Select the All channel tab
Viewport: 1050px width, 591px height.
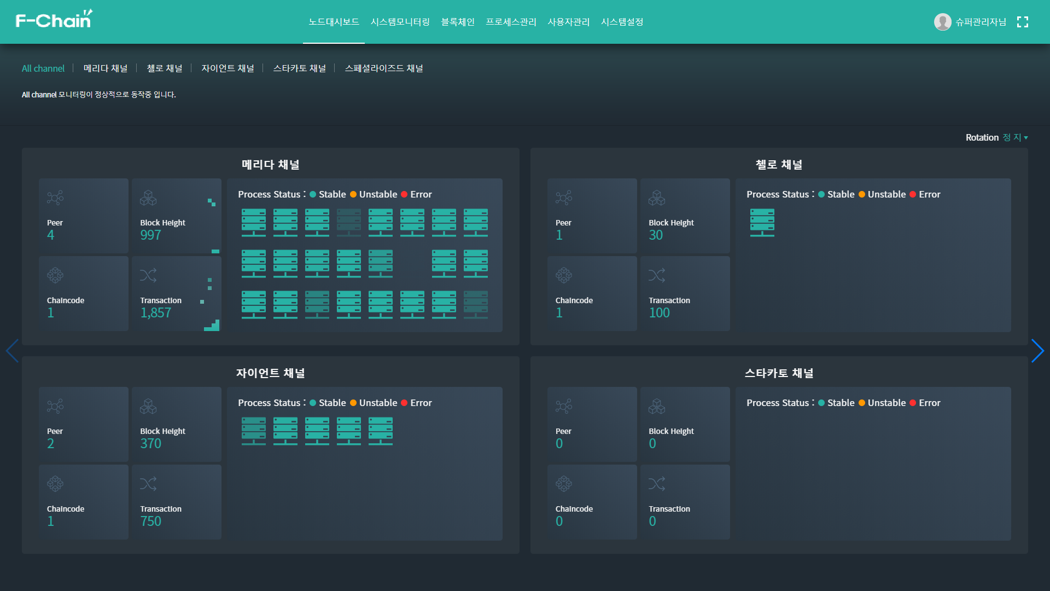tap(43, 68)
